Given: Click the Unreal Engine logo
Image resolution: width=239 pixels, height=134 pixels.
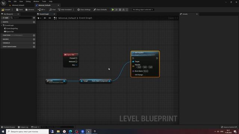Looking at the screenshot, I should (3, 3).
